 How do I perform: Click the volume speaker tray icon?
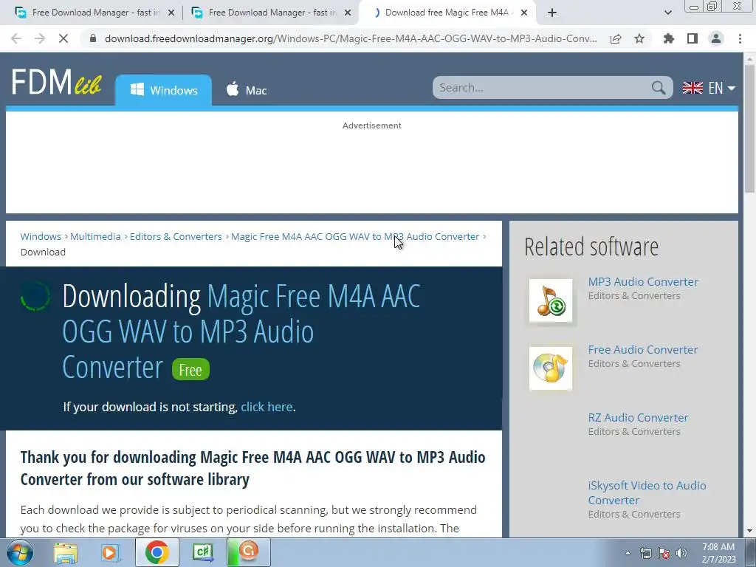pyautogui.click(x=681, y=553)
